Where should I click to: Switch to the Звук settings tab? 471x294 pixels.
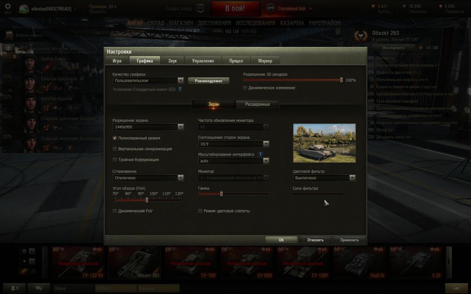coord(173,61)
